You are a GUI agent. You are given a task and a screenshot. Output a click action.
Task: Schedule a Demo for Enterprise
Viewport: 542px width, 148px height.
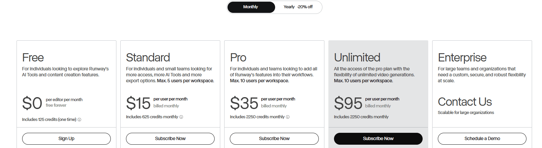[x=482, y=138]
